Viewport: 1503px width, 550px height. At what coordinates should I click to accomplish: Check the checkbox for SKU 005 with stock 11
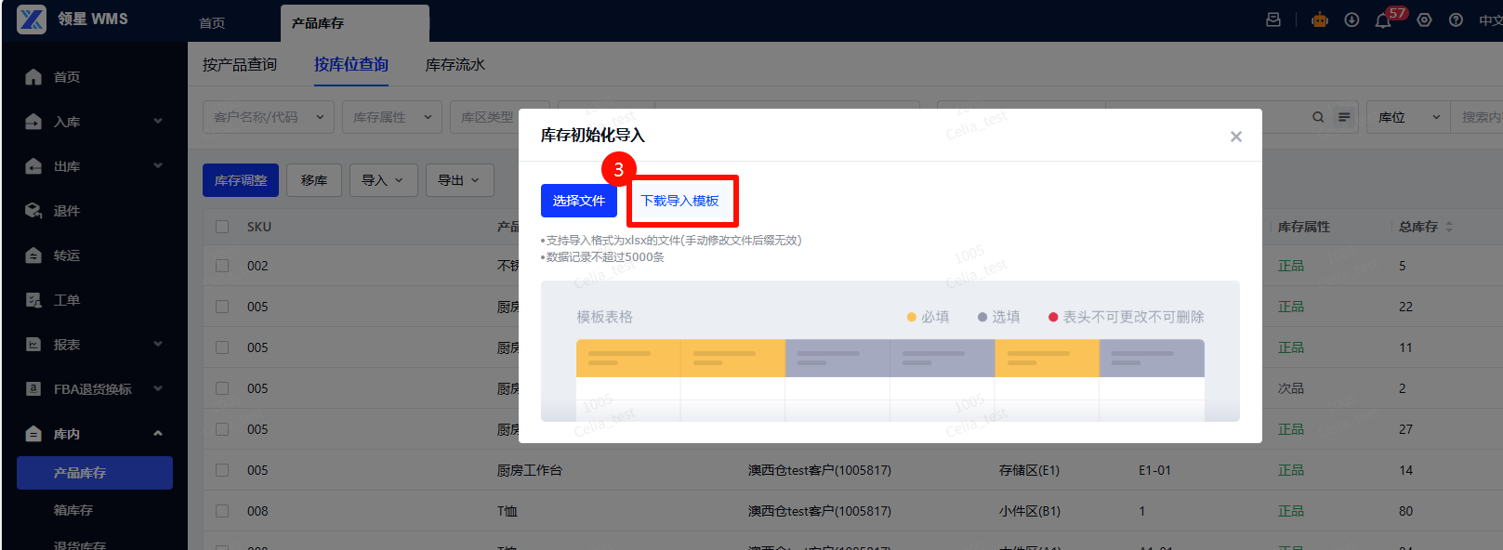[222, 347]
